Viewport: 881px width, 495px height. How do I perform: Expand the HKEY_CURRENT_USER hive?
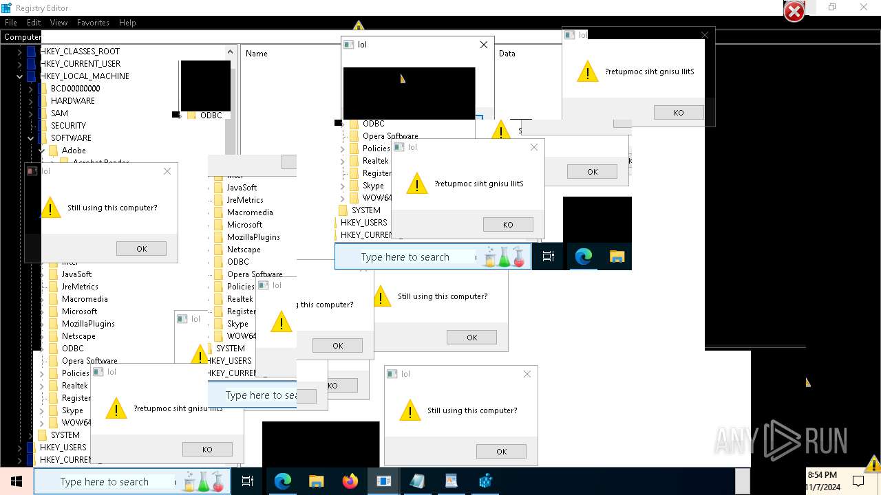20,64
